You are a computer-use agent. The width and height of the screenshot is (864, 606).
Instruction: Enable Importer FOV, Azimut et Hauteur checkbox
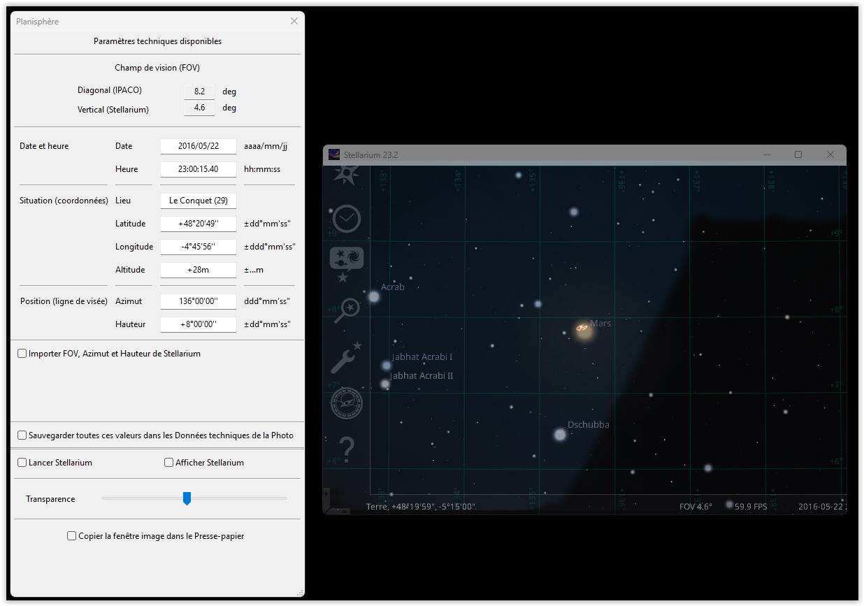tap(22, 354)
